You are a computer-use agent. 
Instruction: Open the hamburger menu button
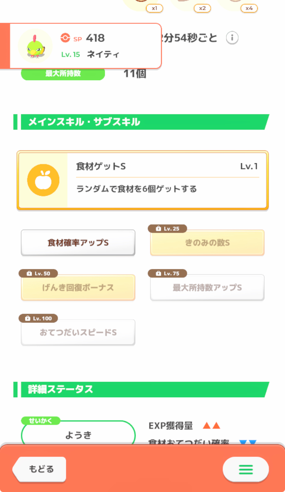245,470
